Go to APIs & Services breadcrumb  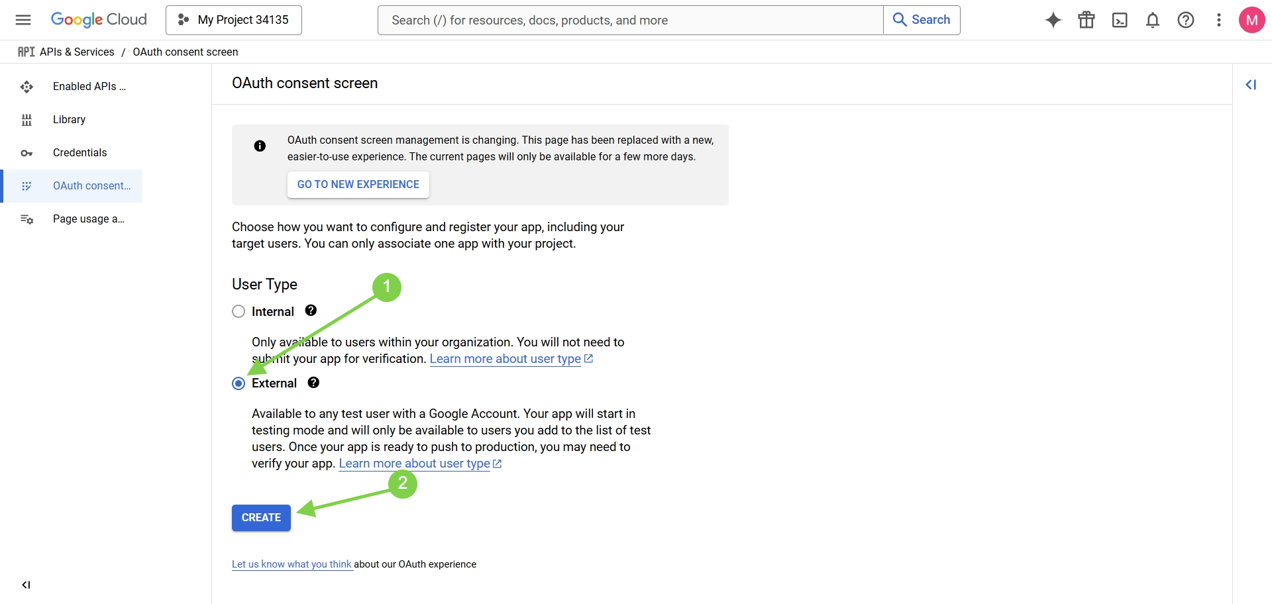click(x=77, y=52)
